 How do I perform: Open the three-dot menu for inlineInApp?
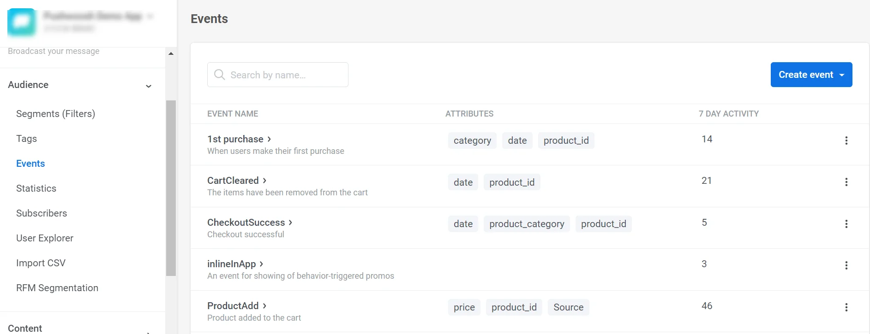(x=846, y=265)
